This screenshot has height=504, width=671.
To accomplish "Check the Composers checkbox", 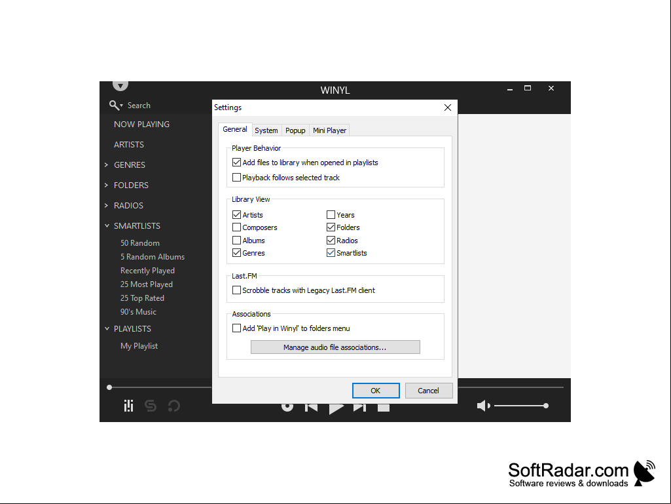I will pyautogui.click(x=236, y=227).
